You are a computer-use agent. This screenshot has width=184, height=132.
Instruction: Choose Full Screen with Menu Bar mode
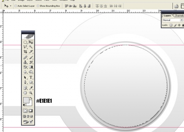coord(28,116)
